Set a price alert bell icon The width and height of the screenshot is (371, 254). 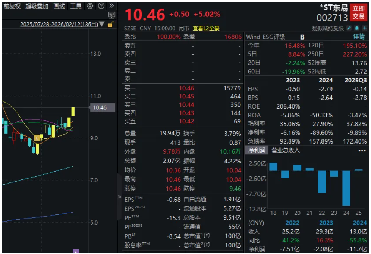357,28
